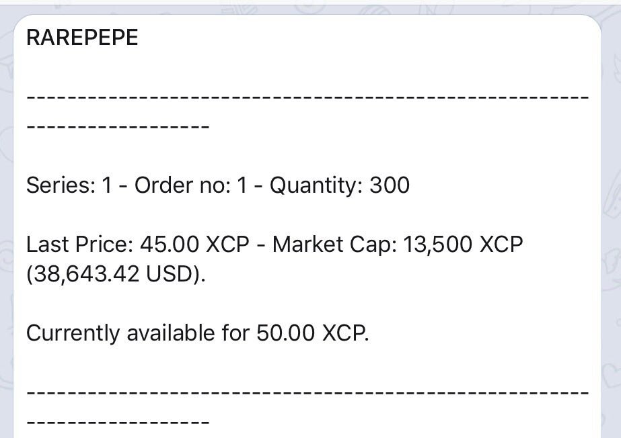Click the long dashed line below Currently available

[307, 392]
